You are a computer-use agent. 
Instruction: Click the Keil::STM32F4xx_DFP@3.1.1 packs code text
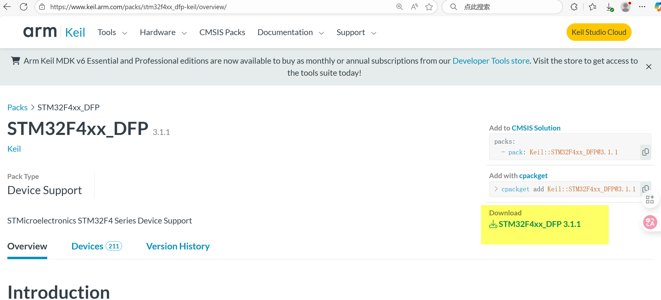click(x=574, y=152)
